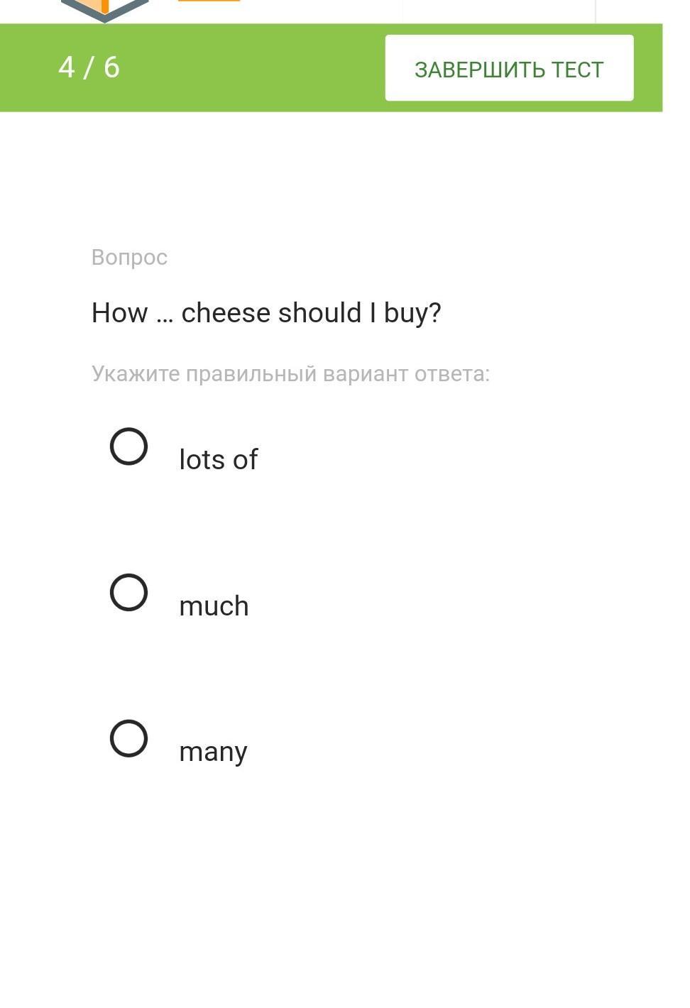This screenshot has width=690, height=1008.
Task: Click the question text about cheese
Action: click(266, 313)
